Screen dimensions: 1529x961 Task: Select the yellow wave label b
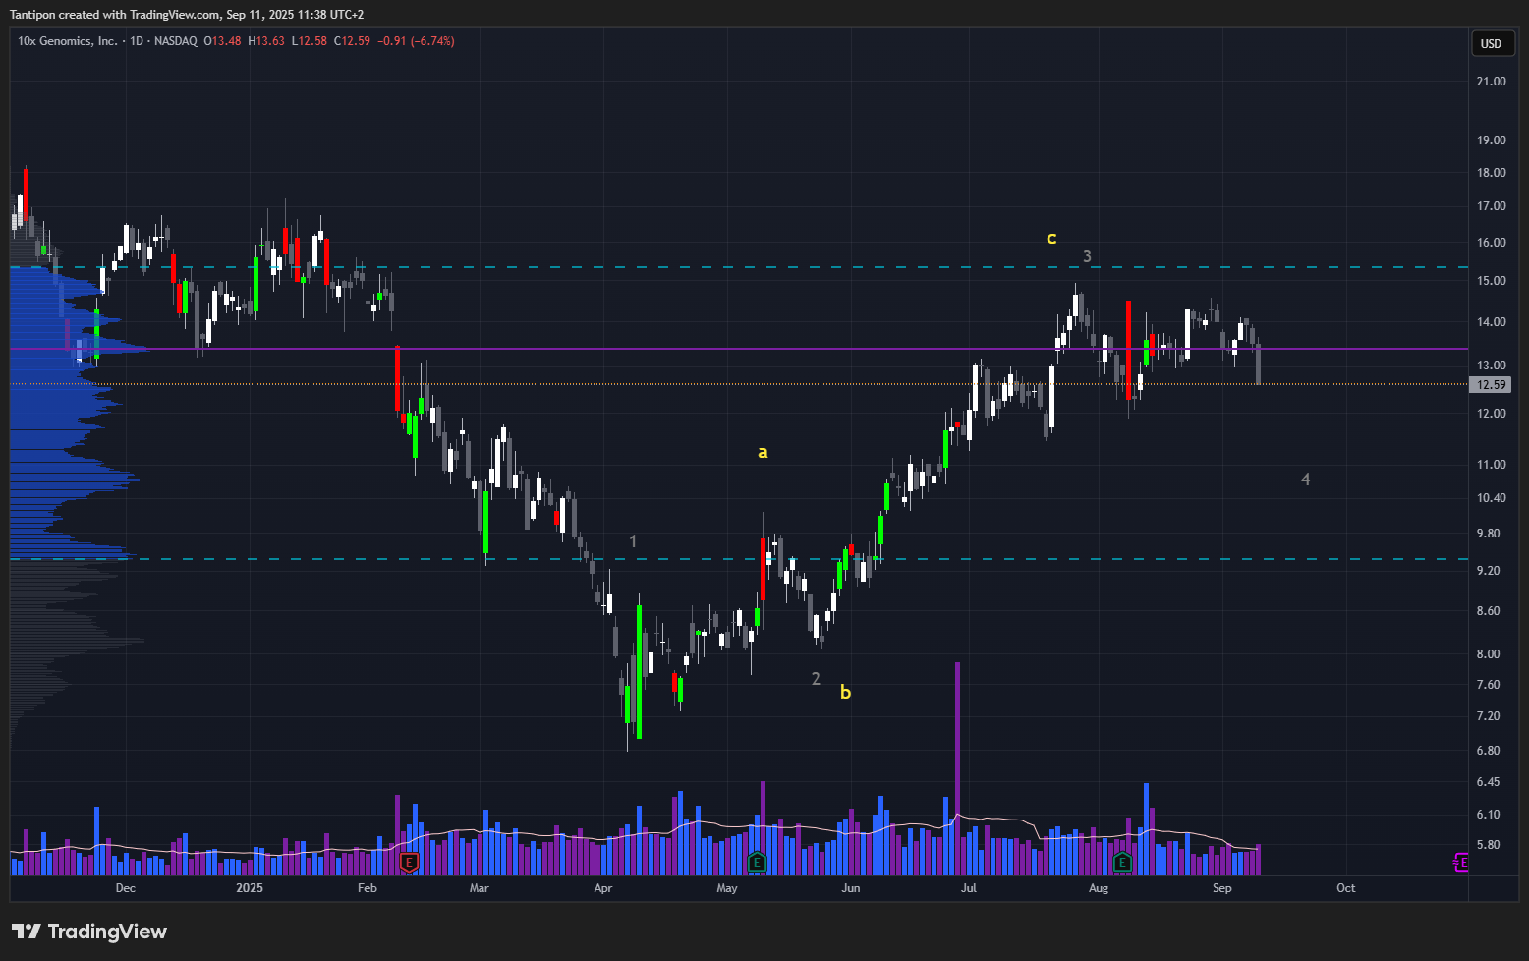point(845,693)
